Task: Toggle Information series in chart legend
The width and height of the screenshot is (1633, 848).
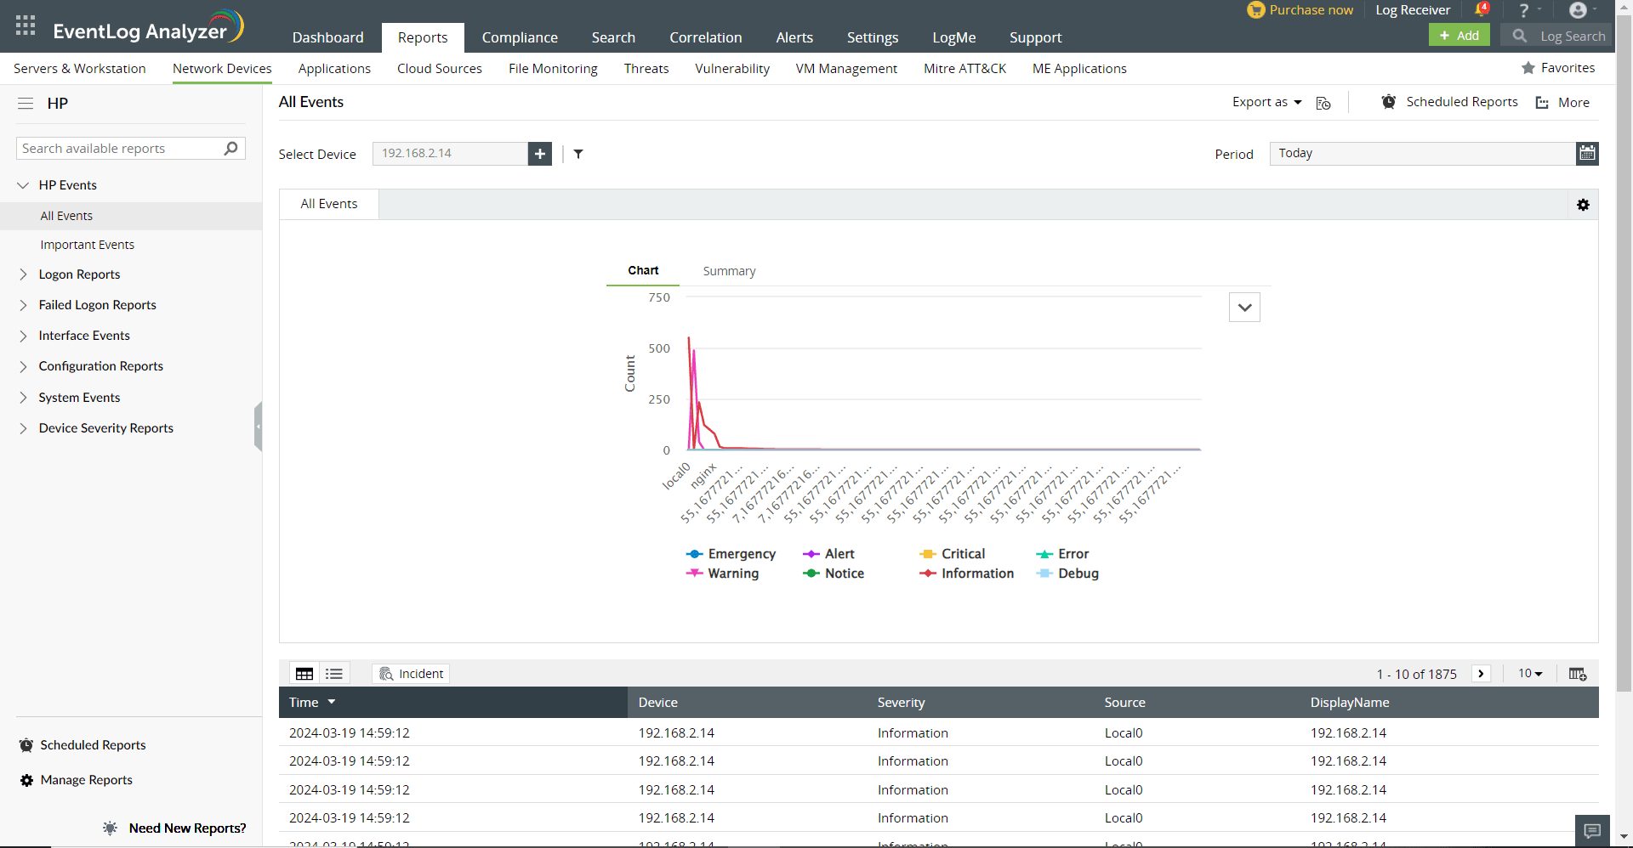Action: (x=966, y=574)
